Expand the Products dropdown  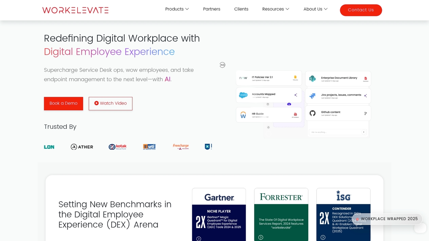point(177,9)
